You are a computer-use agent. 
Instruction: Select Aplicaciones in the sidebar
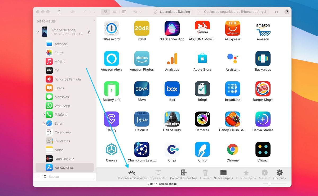click(x=64, y=167)
